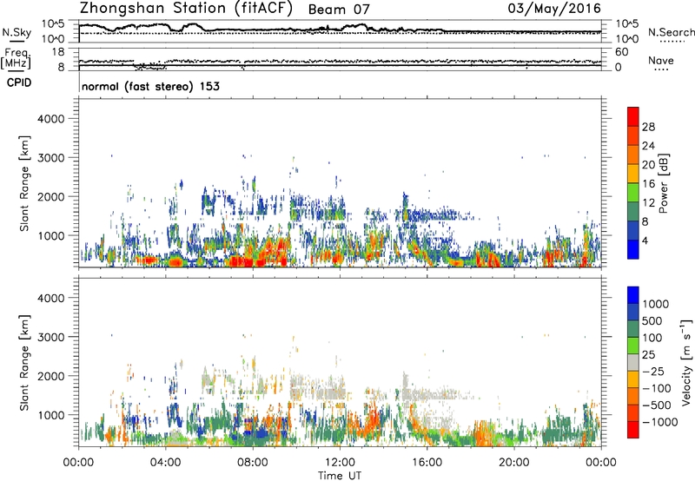Click the "16:00" time tick label
The image size is (695, 481).
427,463
